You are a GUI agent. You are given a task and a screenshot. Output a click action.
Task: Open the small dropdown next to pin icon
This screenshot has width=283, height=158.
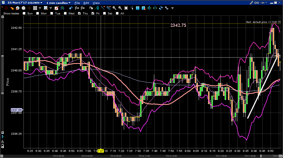[x=266, y=3]
